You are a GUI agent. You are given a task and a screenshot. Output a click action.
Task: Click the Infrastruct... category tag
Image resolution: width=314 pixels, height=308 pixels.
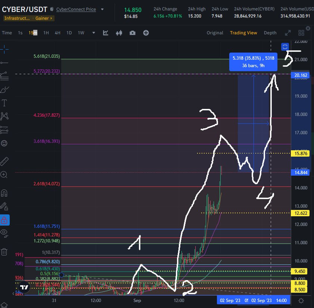[17, 18]
